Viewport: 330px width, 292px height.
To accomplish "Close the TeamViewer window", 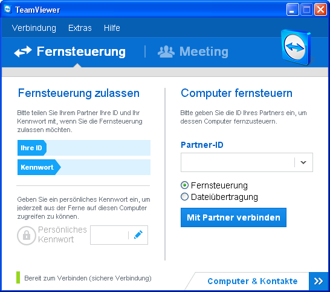I will pyautogui.click(x=320, y=10).
